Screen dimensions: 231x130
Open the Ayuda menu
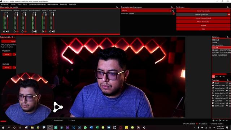tap(64, 4)
